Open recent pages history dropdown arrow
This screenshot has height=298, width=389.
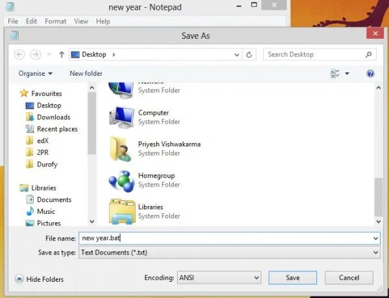[49, 54]
